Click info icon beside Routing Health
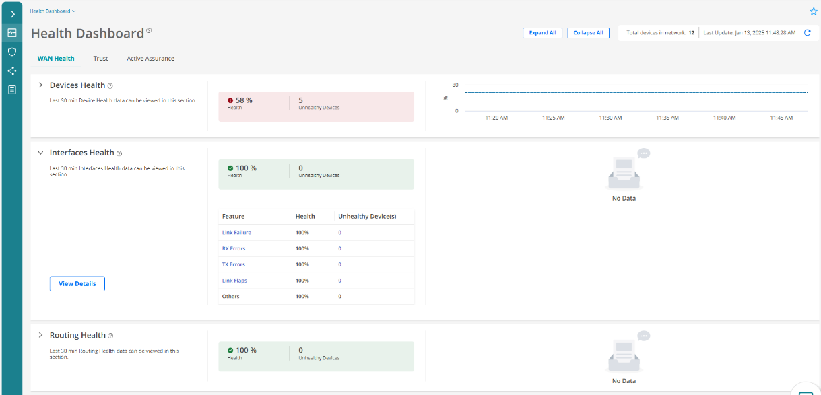 [x=110, y=336]
